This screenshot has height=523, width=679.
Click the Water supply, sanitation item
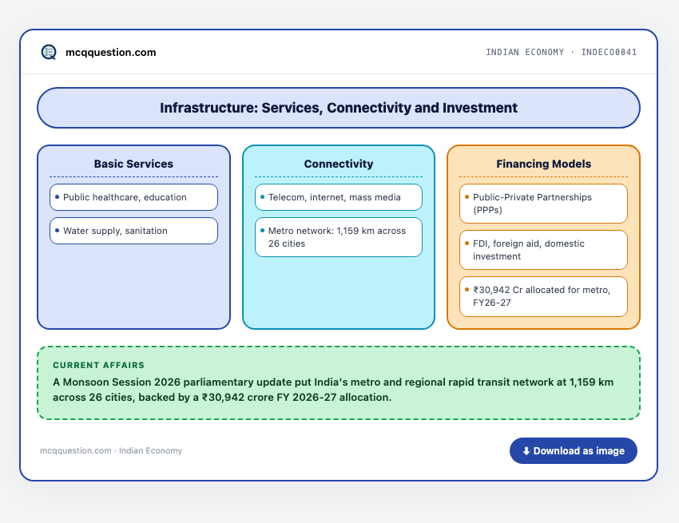134,231
